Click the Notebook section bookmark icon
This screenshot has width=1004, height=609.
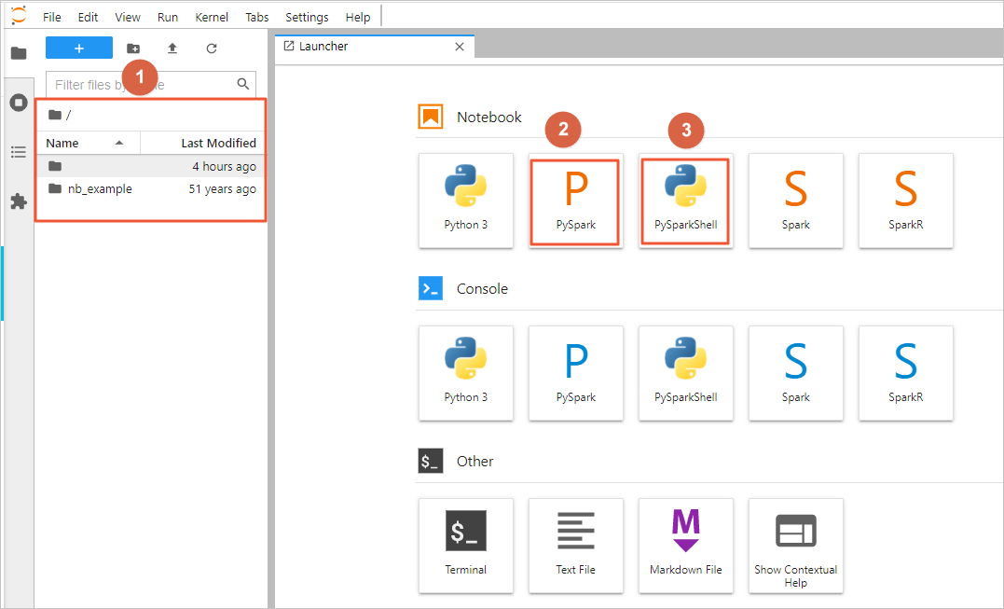431,117
